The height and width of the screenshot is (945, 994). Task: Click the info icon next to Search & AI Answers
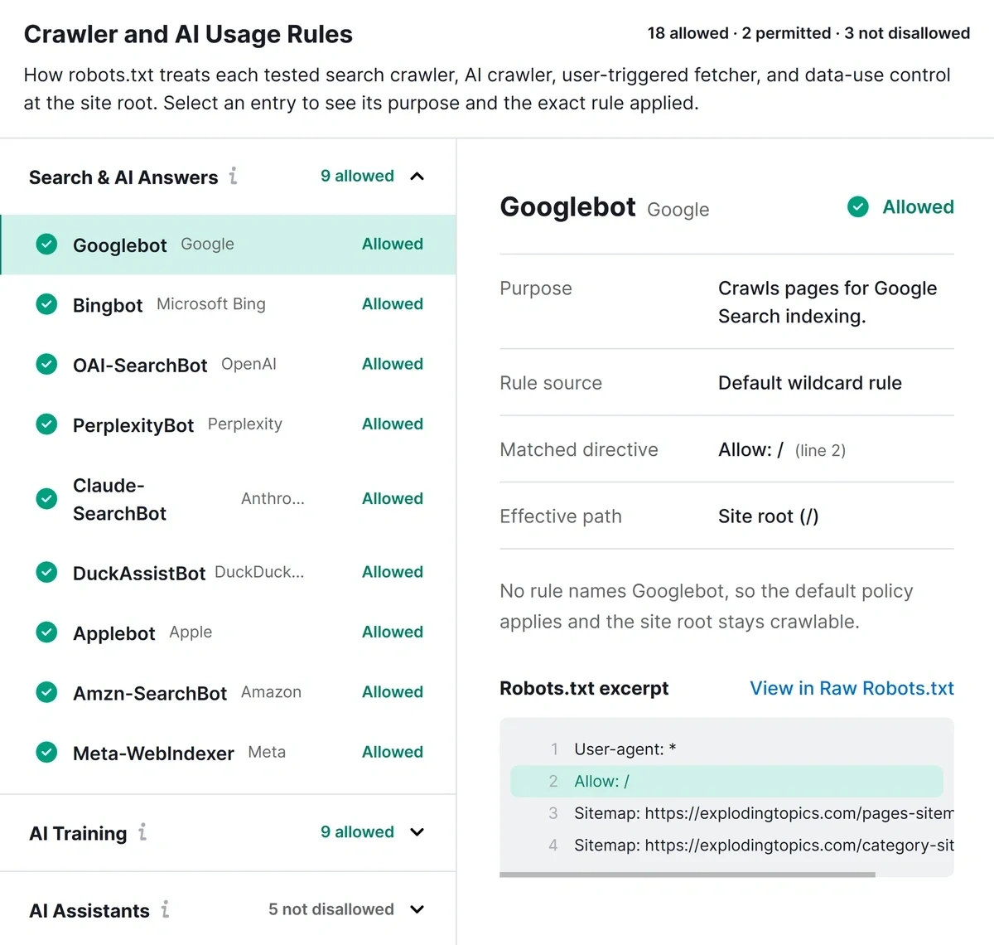point(234,176)
